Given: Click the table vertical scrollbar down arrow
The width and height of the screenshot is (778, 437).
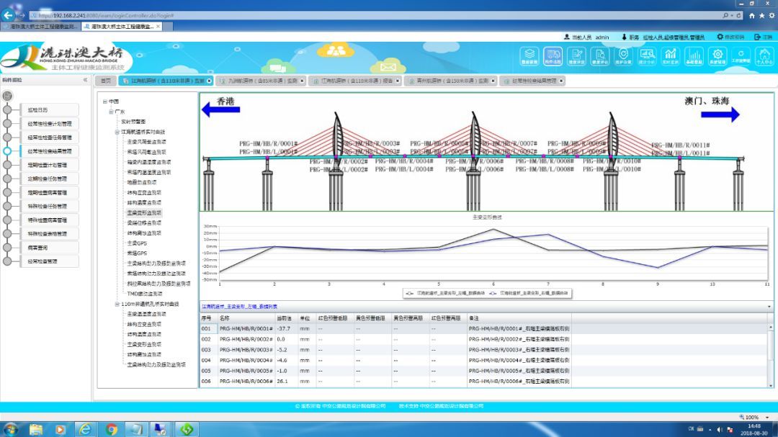Looking at the screenshot, I should click(x=771, y=385).
